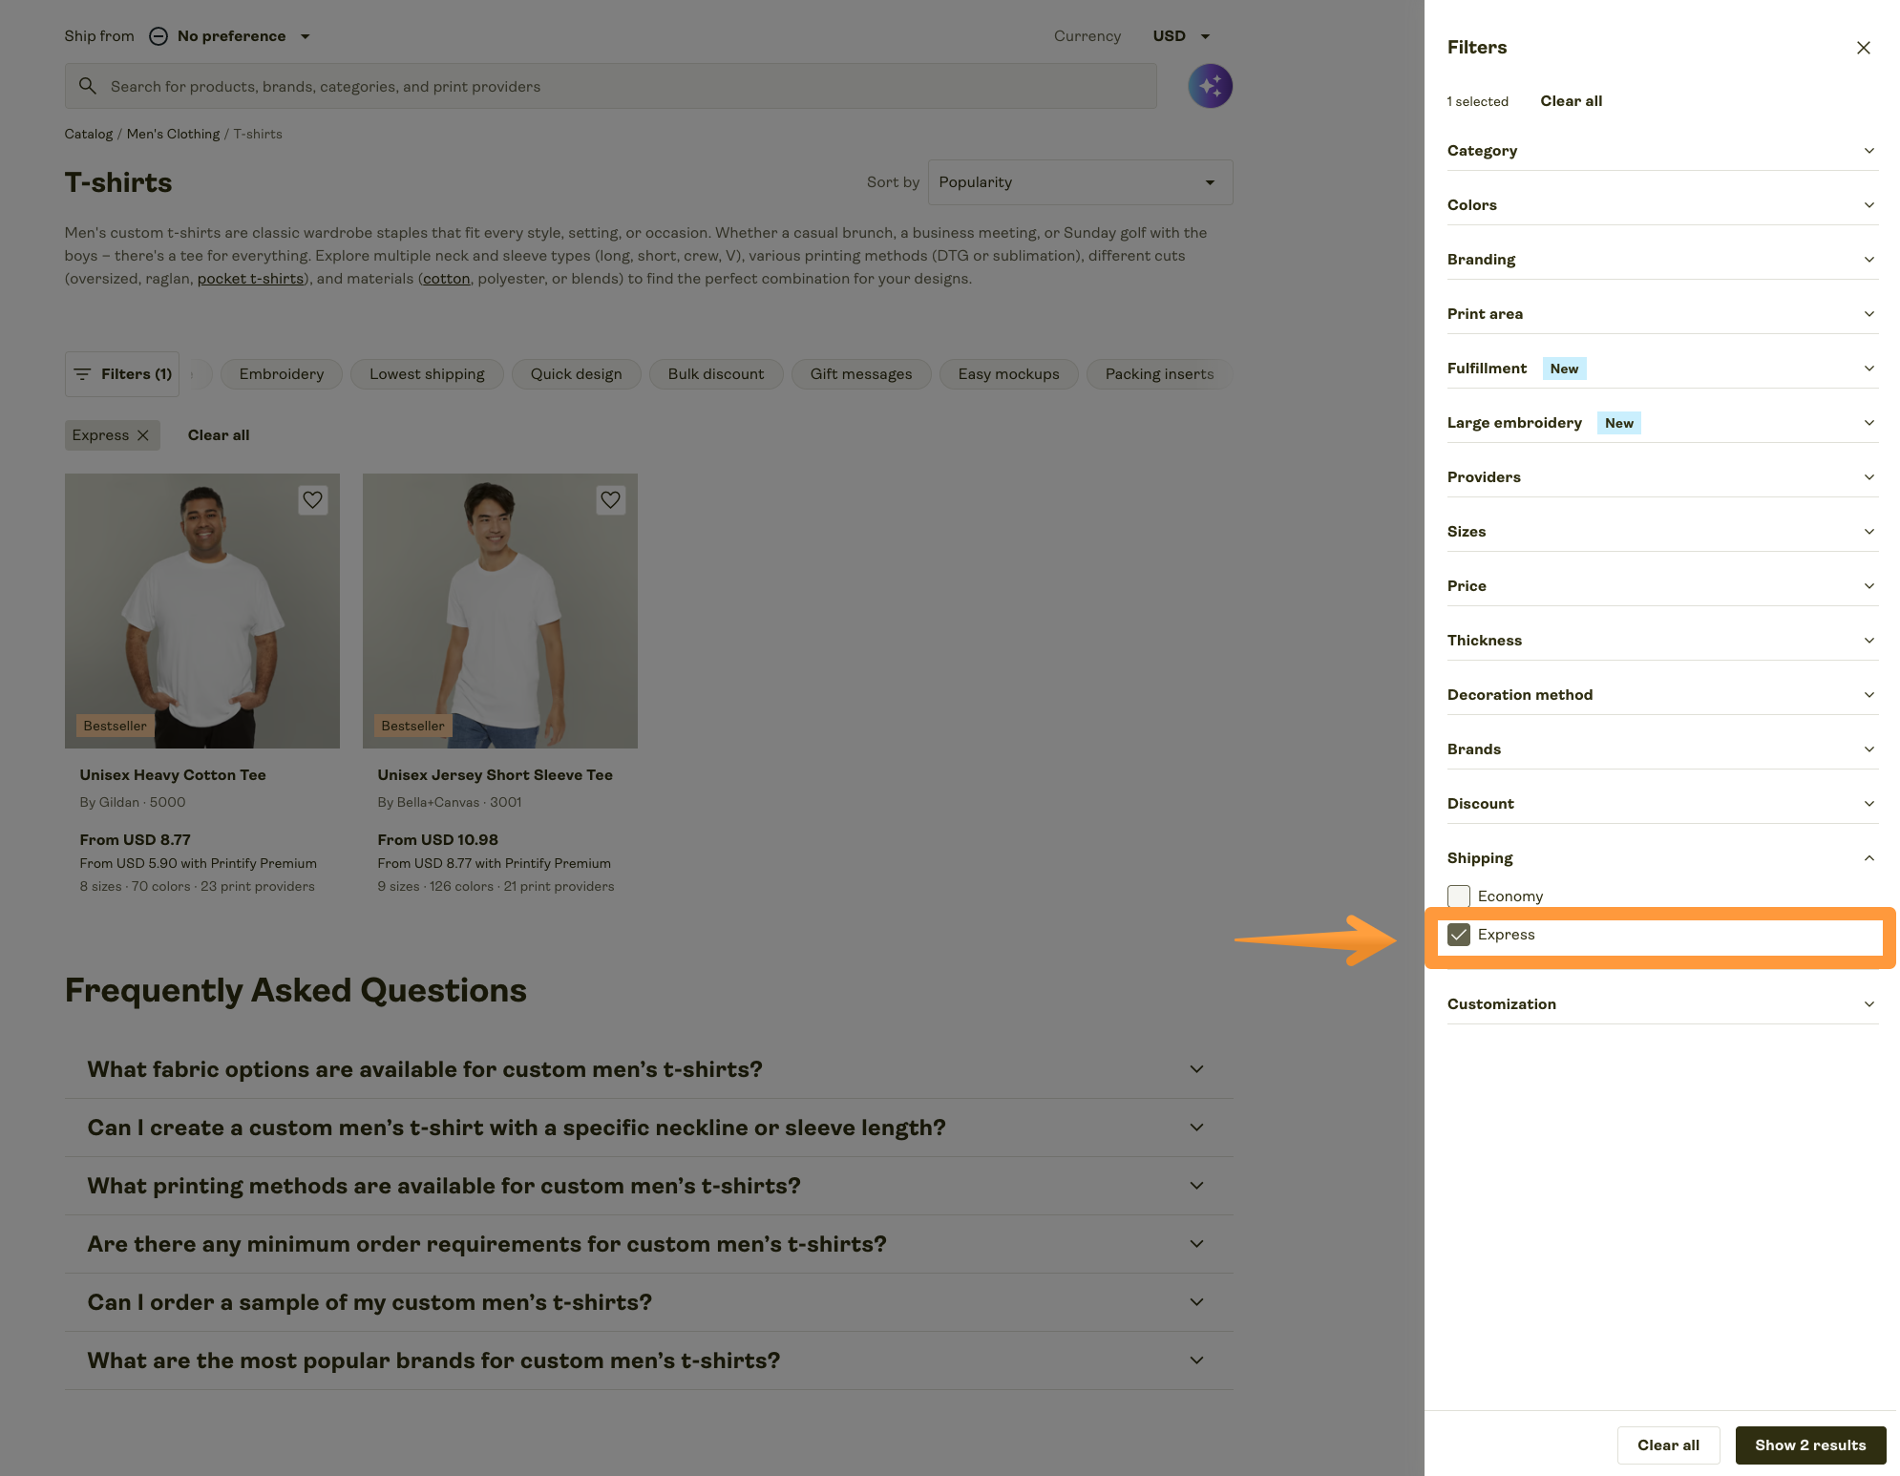The height and width of the screenshot is (1476, 1900).
Task: Toggle the Embroidery filter chip
Action: click(x=281, y=373)
